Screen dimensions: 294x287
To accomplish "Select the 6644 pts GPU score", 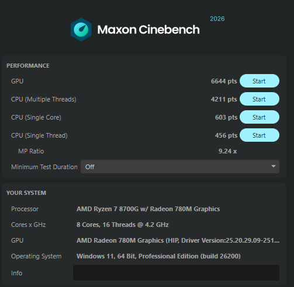I will 224,81.
